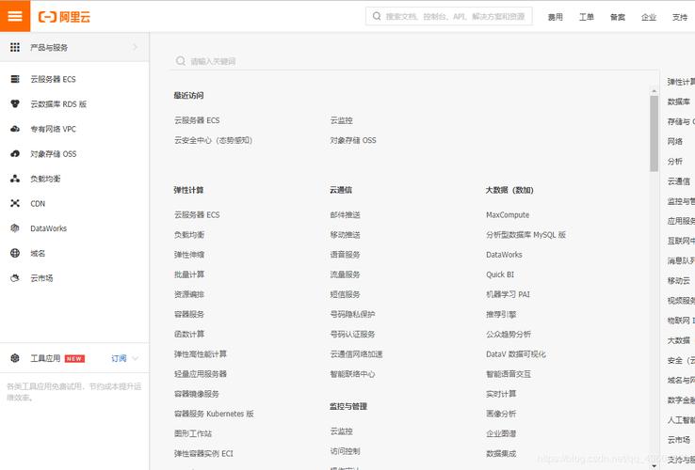Click 产品与服务 label in sidebar
Screen dimensions: 695x470
click(x=49, y=47)
